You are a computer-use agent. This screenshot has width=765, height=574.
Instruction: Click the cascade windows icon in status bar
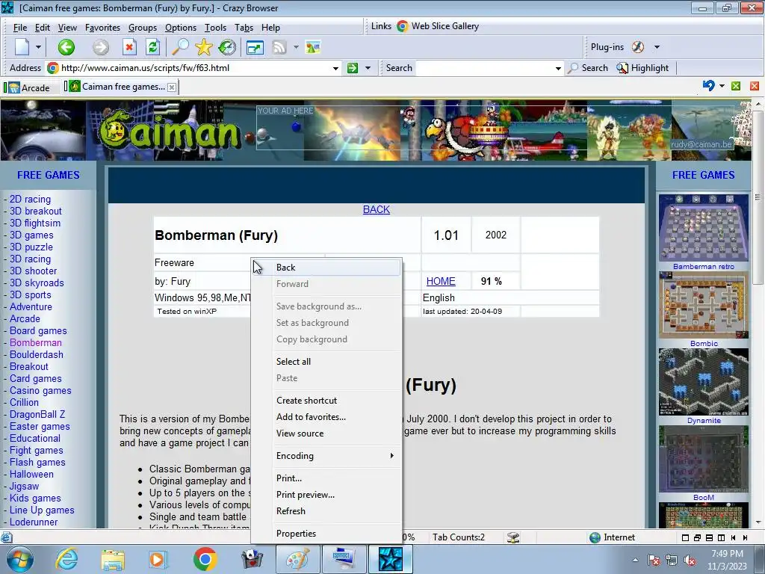point(697,538)
